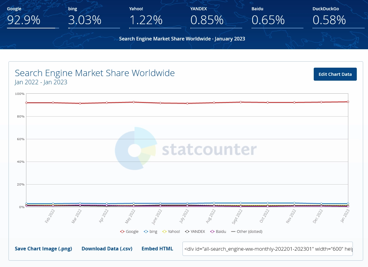Image resolution: width=368 pixels, height=267 pixels.
Task: Select bing 3.03% stat in header
Action: click(x=85, y=20)
